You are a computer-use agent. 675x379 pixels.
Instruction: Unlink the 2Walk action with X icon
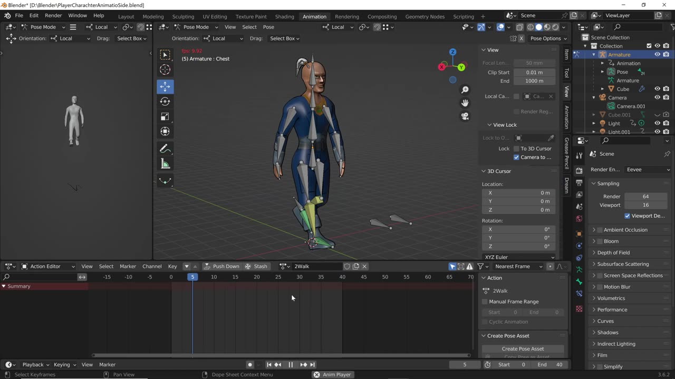point(364,266)
